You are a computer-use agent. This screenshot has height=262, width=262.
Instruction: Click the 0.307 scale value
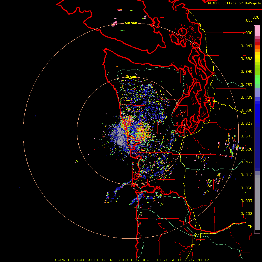[x=247, y=201]
